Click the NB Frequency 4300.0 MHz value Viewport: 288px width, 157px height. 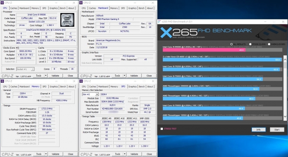pyautogui.click(x=61, y=100)
